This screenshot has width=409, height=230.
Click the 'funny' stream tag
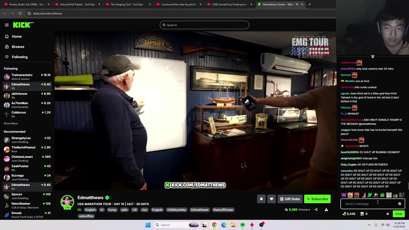tap(112, 210)
